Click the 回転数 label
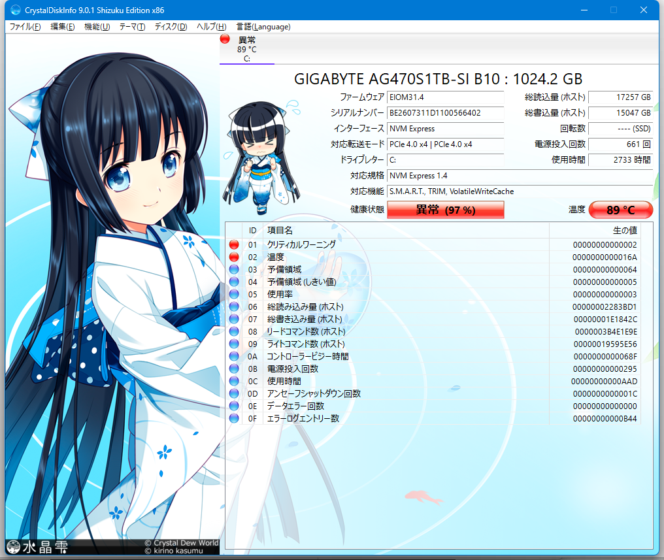 [573, 129]
